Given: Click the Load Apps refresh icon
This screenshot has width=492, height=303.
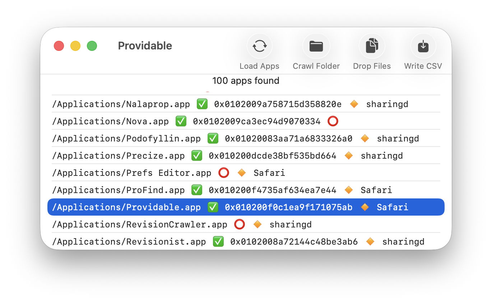Looking at the screenshot, I should click(259, 46).
